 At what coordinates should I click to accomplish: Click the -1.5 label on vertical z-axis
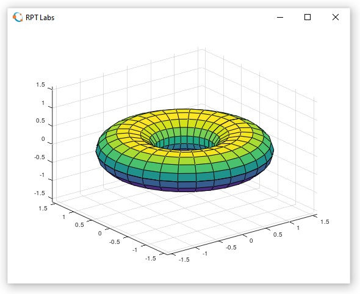40,193
